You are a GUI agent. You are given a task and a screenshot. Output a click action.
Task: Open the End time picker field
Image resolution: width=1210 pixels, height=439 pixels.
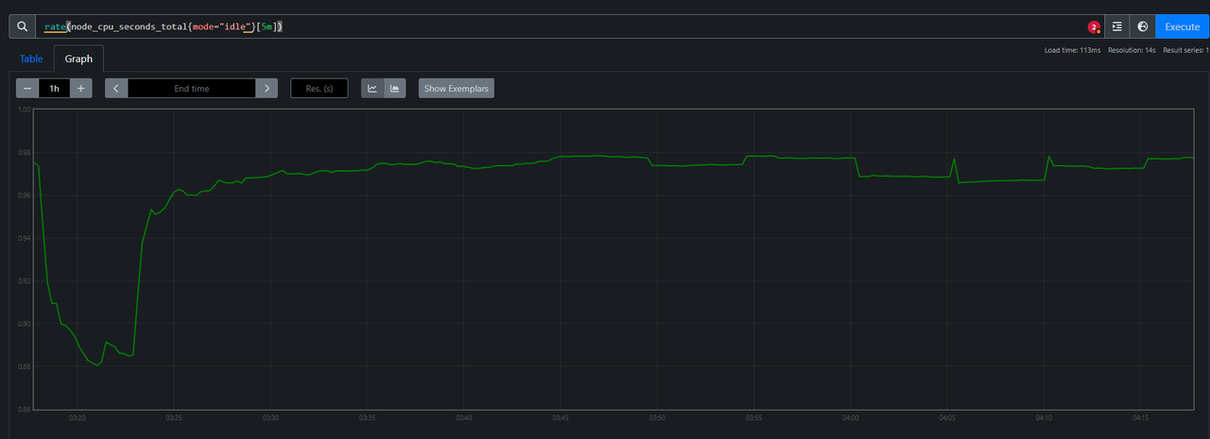(x=192, y=88)
